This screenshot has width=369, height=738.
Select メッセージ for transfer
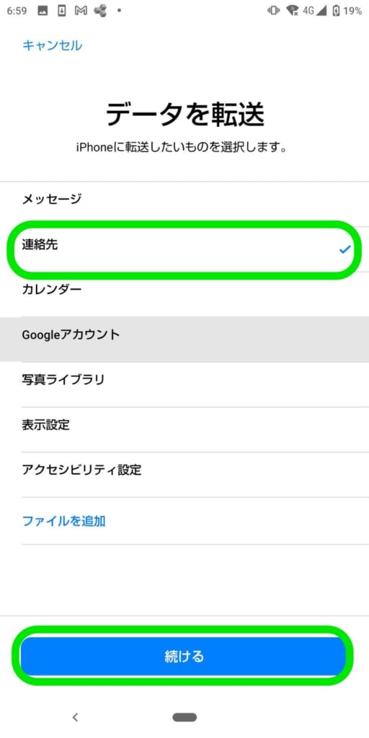coord(184,200)
